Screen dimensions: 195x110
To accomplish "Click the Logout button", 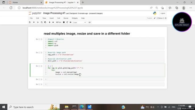I will click(163, 13).
